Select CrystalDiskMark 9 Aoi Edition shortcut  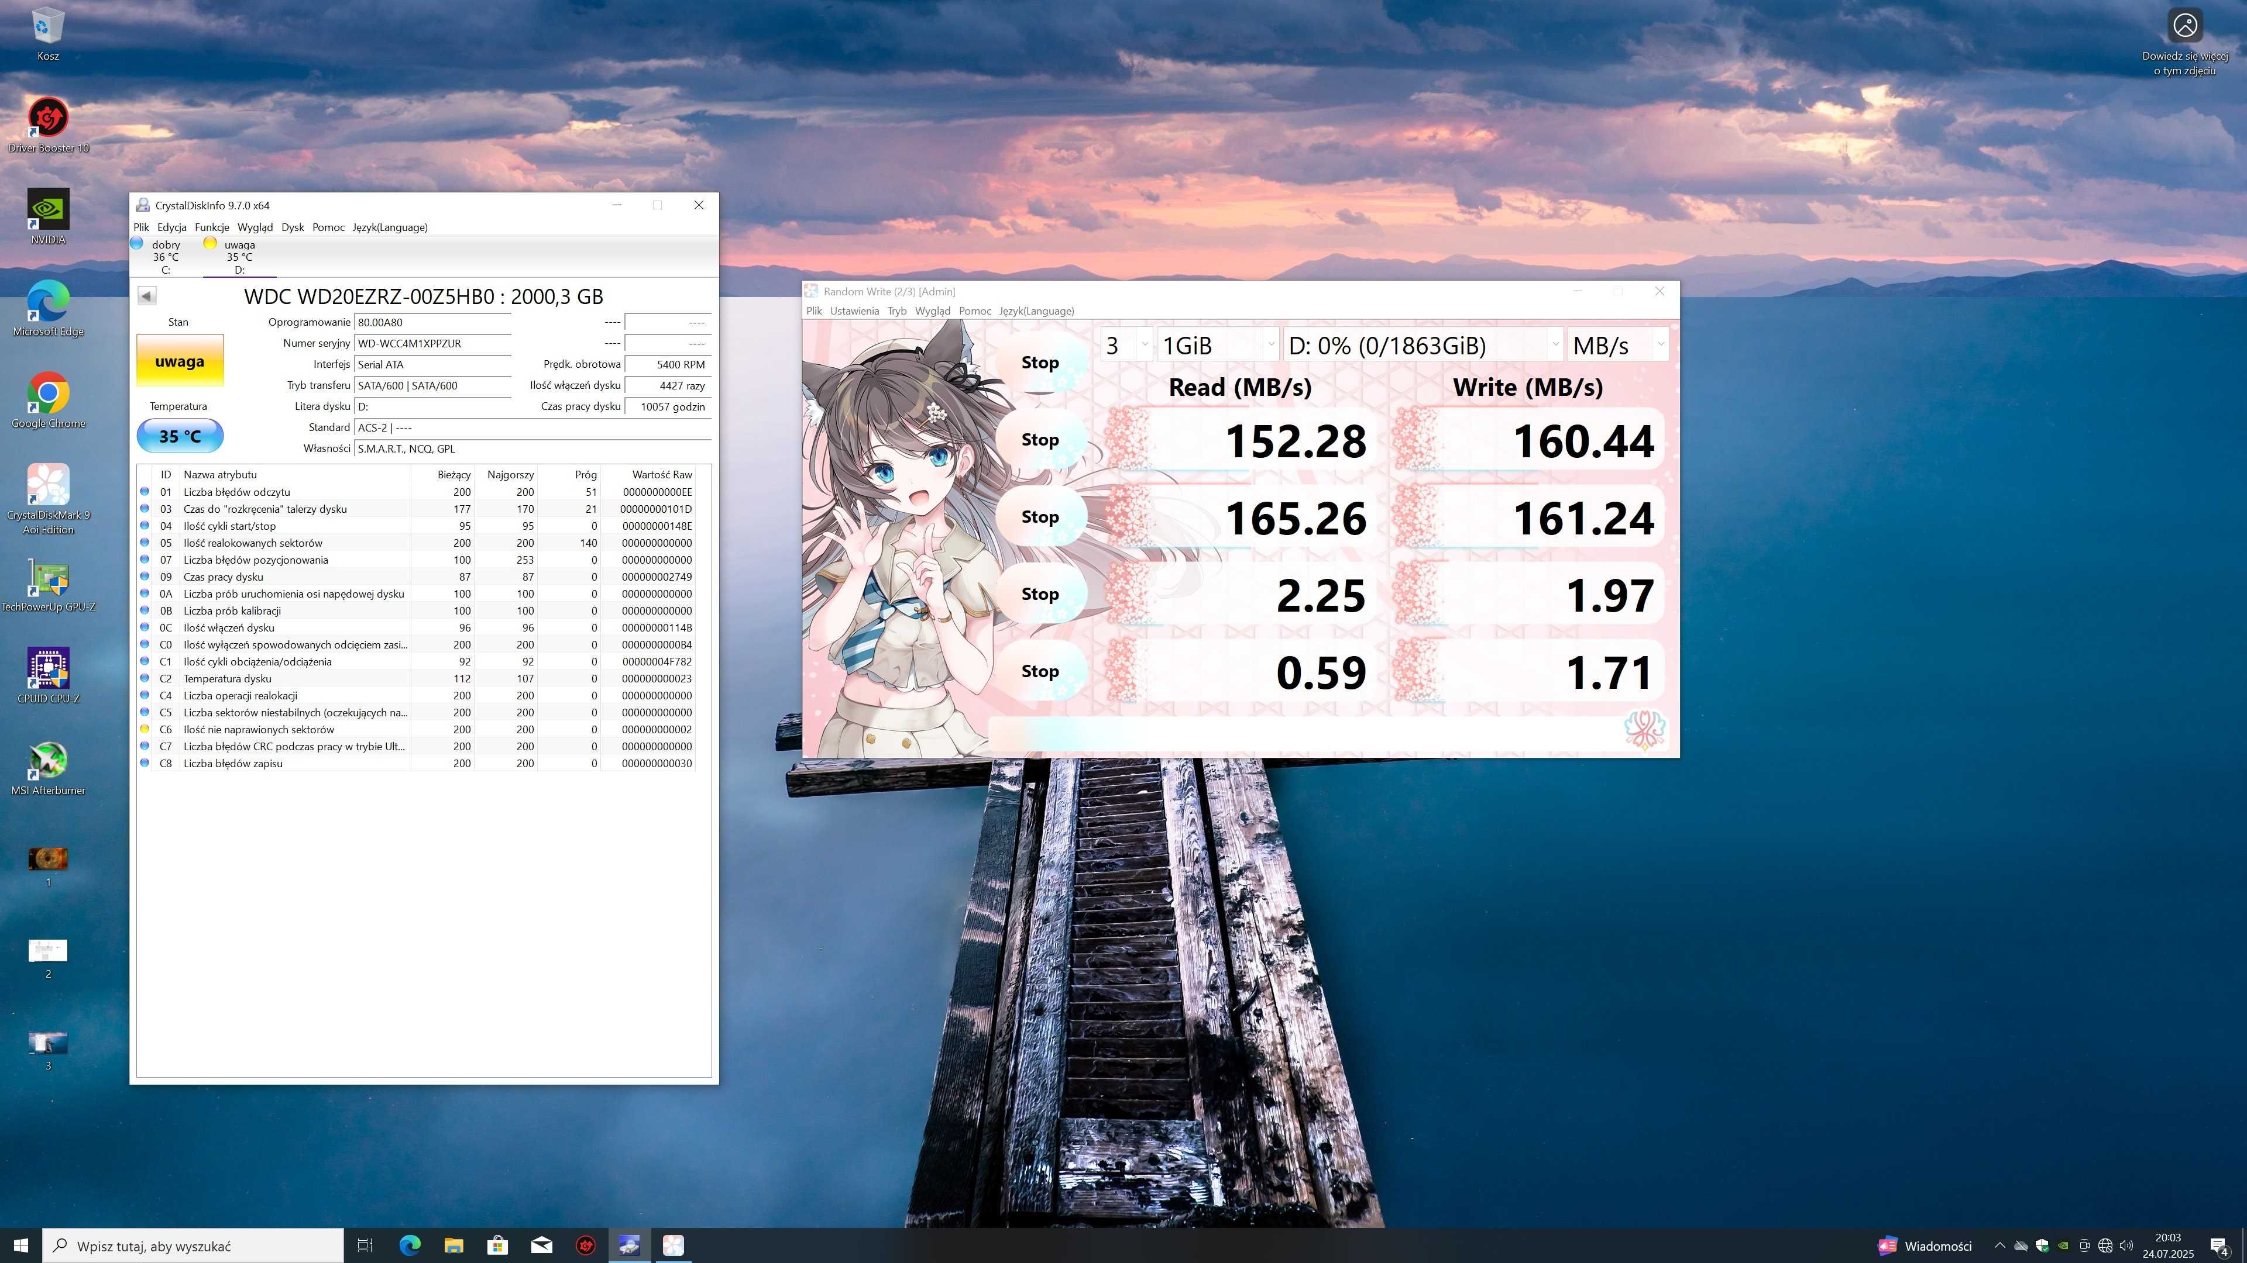(48, 499)
